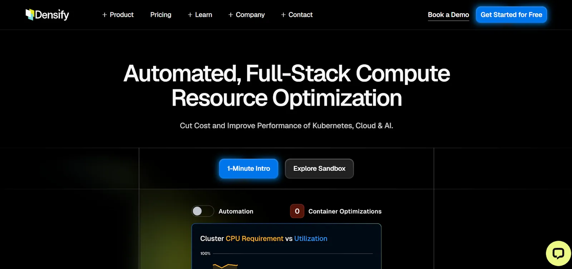Click the Book a Demo link
The width and height of the screenshot is (572, 269).
[448, 15]
